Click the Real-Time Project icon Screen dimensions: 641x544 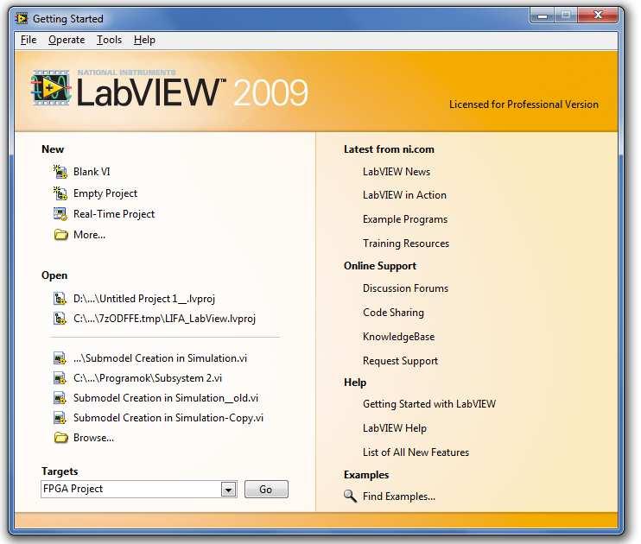[x=60, y=214]
